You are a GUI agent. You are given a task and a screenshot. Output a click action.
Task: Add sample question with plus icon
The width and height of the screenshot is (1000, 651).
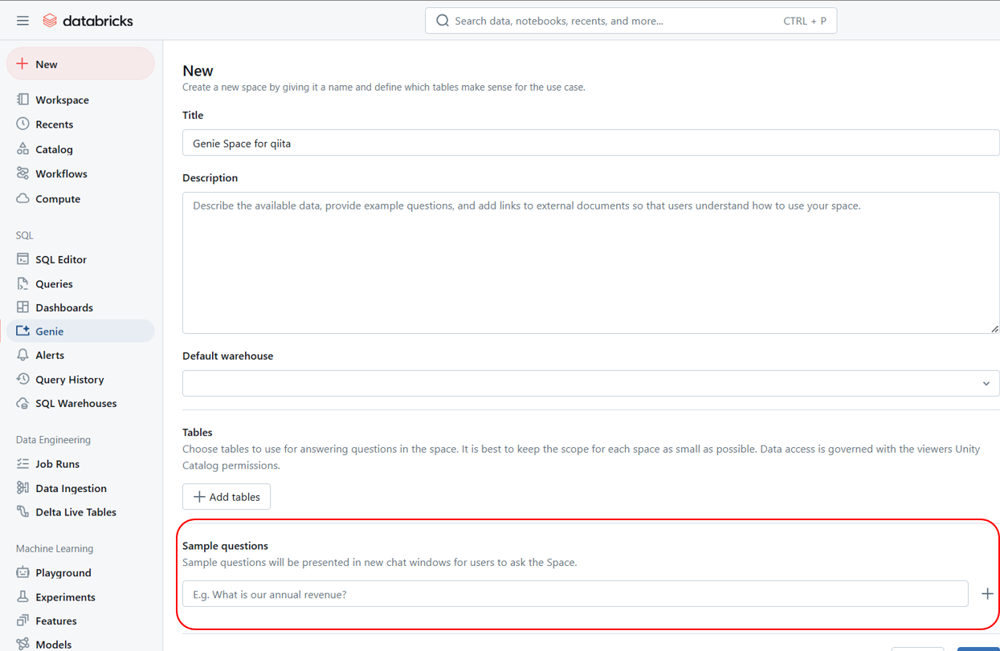tap(987, 594)
